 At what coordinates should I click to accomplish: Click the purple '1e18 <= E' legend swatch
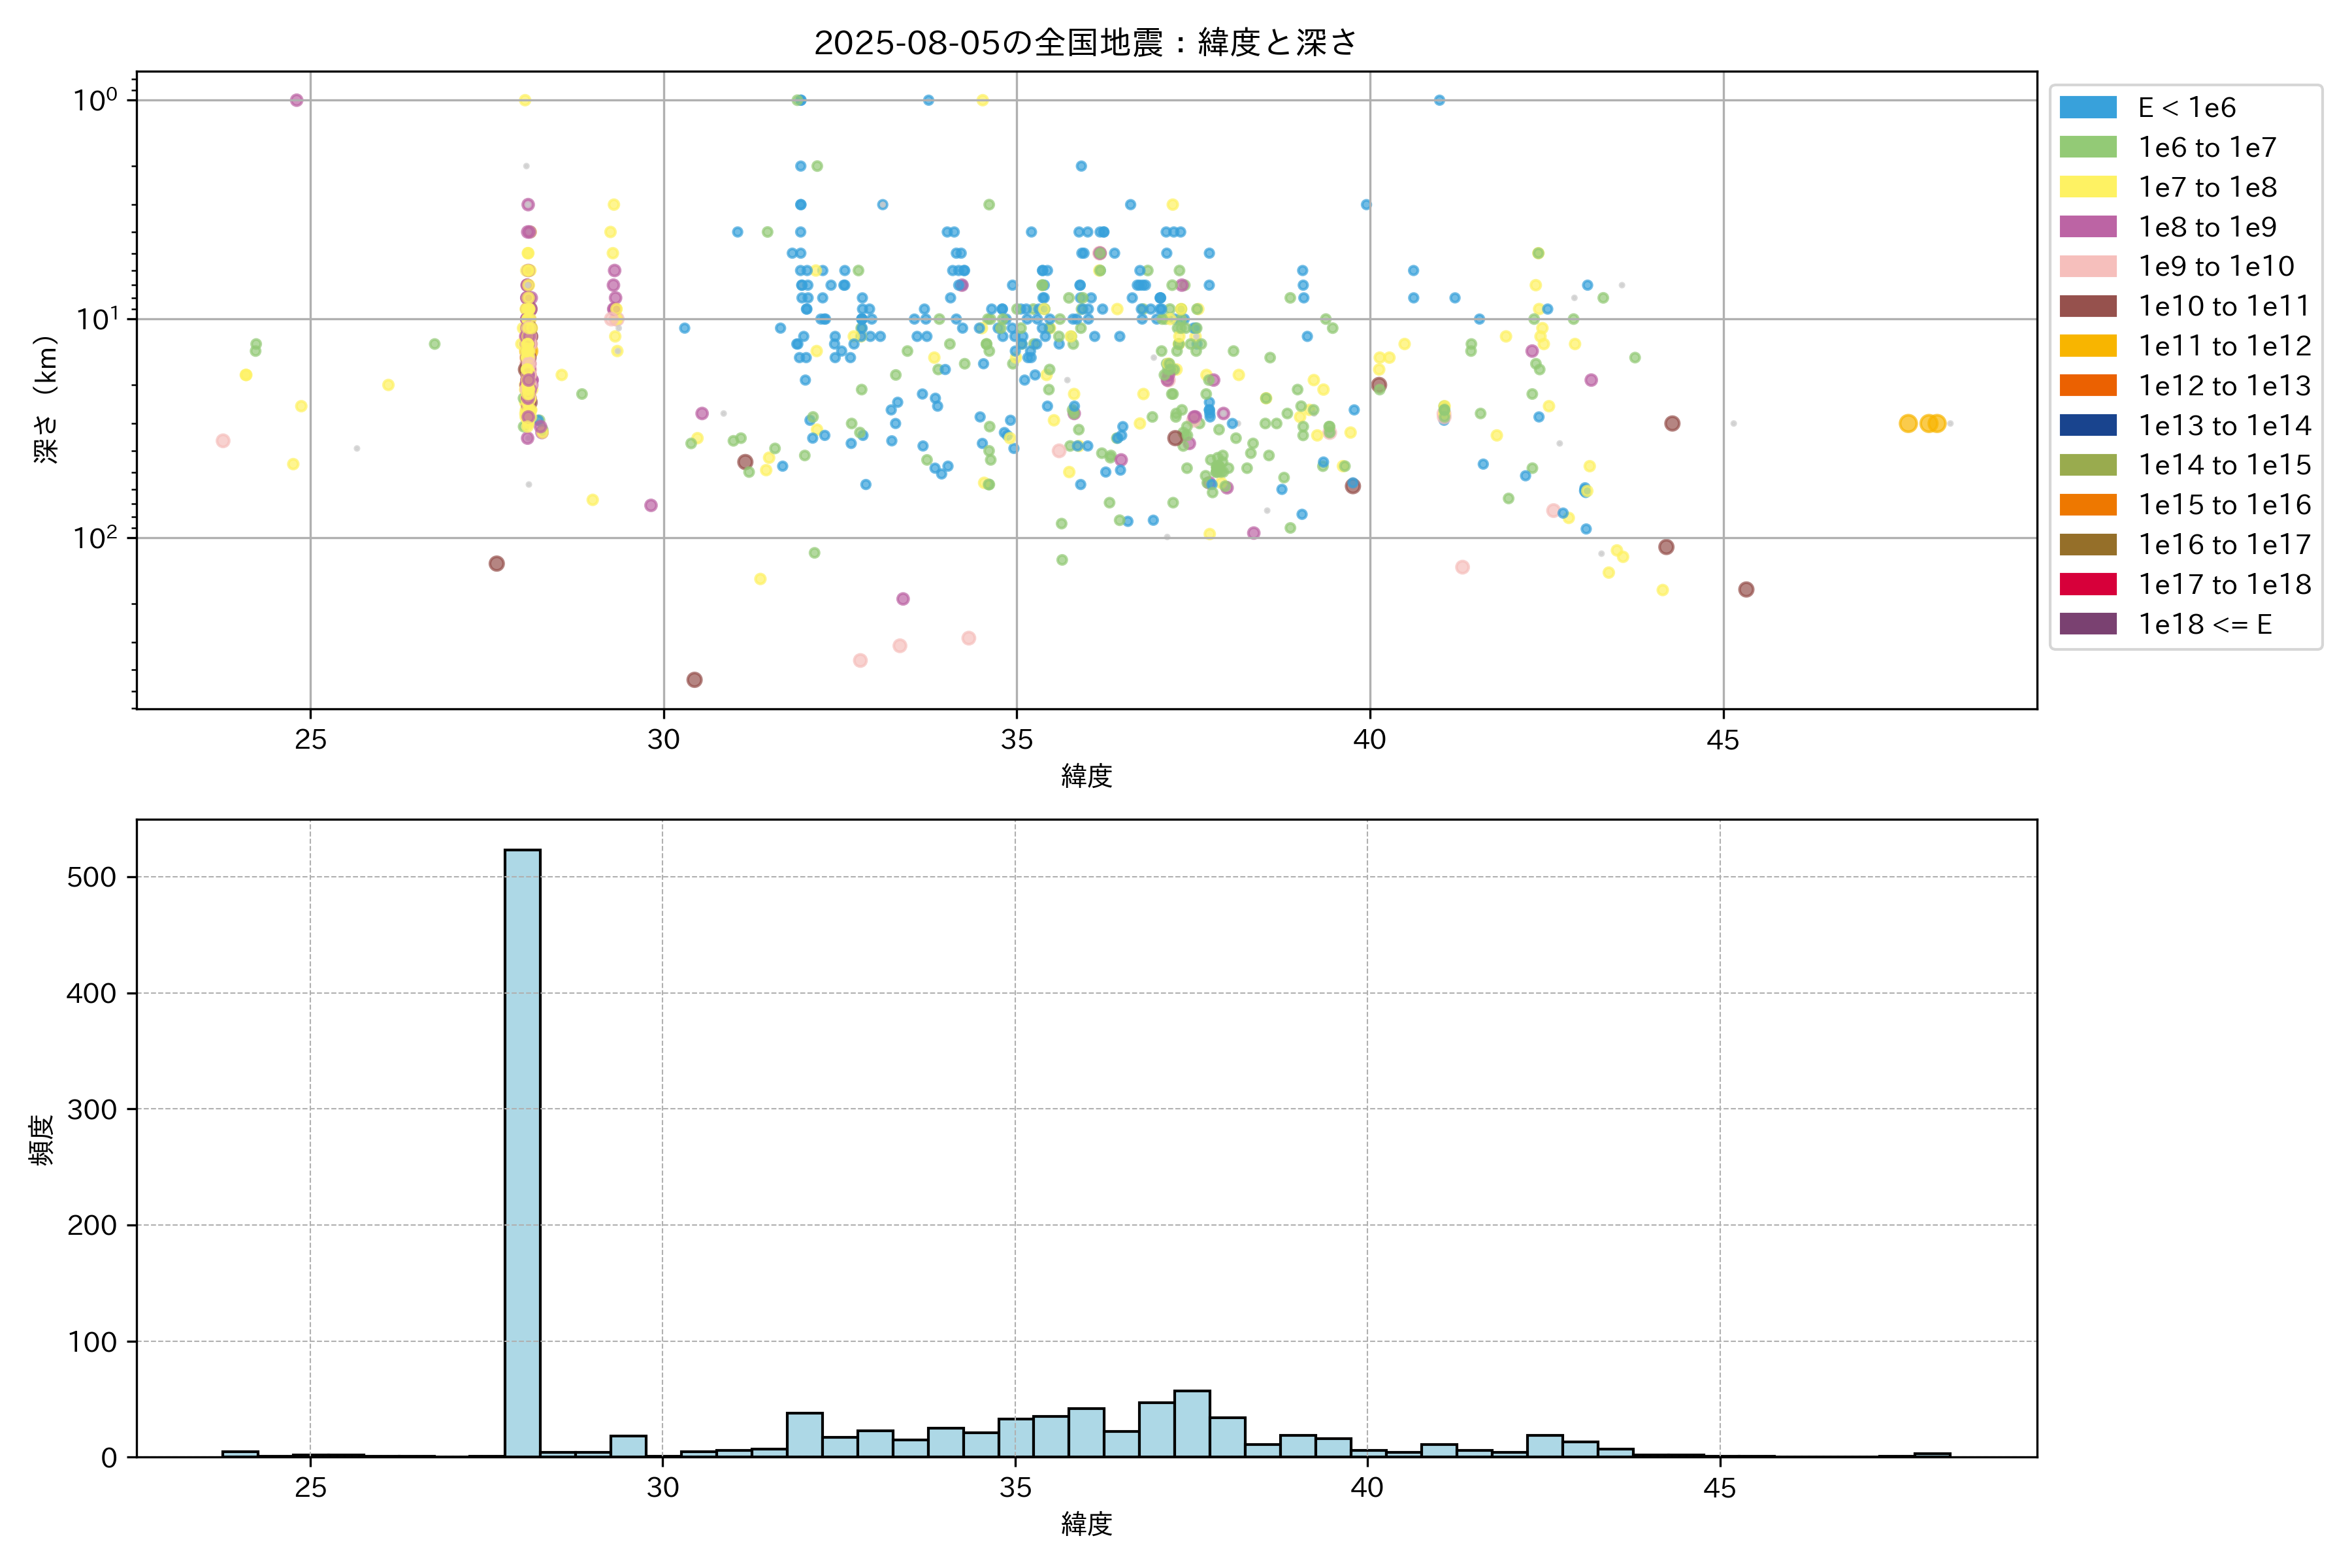click(2087, 624)
